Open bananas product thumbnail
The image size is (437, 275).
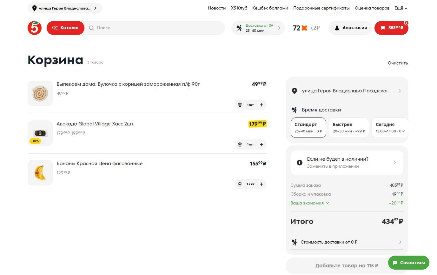(x=40, y=173)
